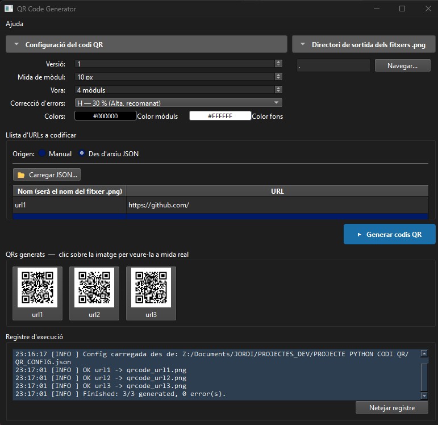438x425 pixels.
Task: Click the log vertical scrollbar thumb
Action: click(x=424, y=377)
